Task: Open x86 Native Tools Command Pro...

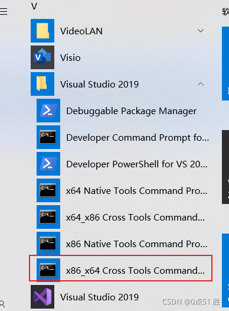Action: [x=136, y=244]
